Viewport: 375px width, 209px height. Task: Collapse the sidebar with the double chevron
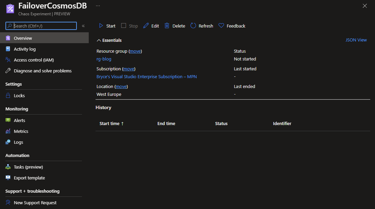coord(83,26)
